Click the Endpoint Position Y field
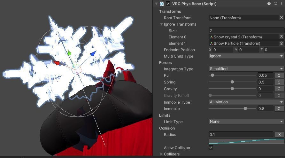The width and height of the screenshot is (285, 158). 249,50
